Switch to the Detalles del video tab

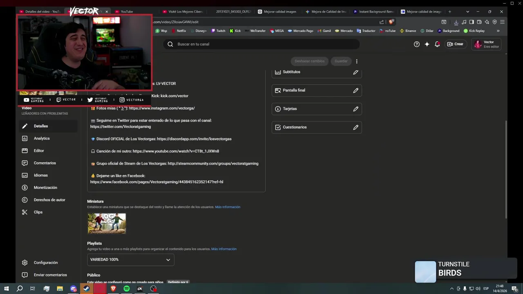click(40, 11)
